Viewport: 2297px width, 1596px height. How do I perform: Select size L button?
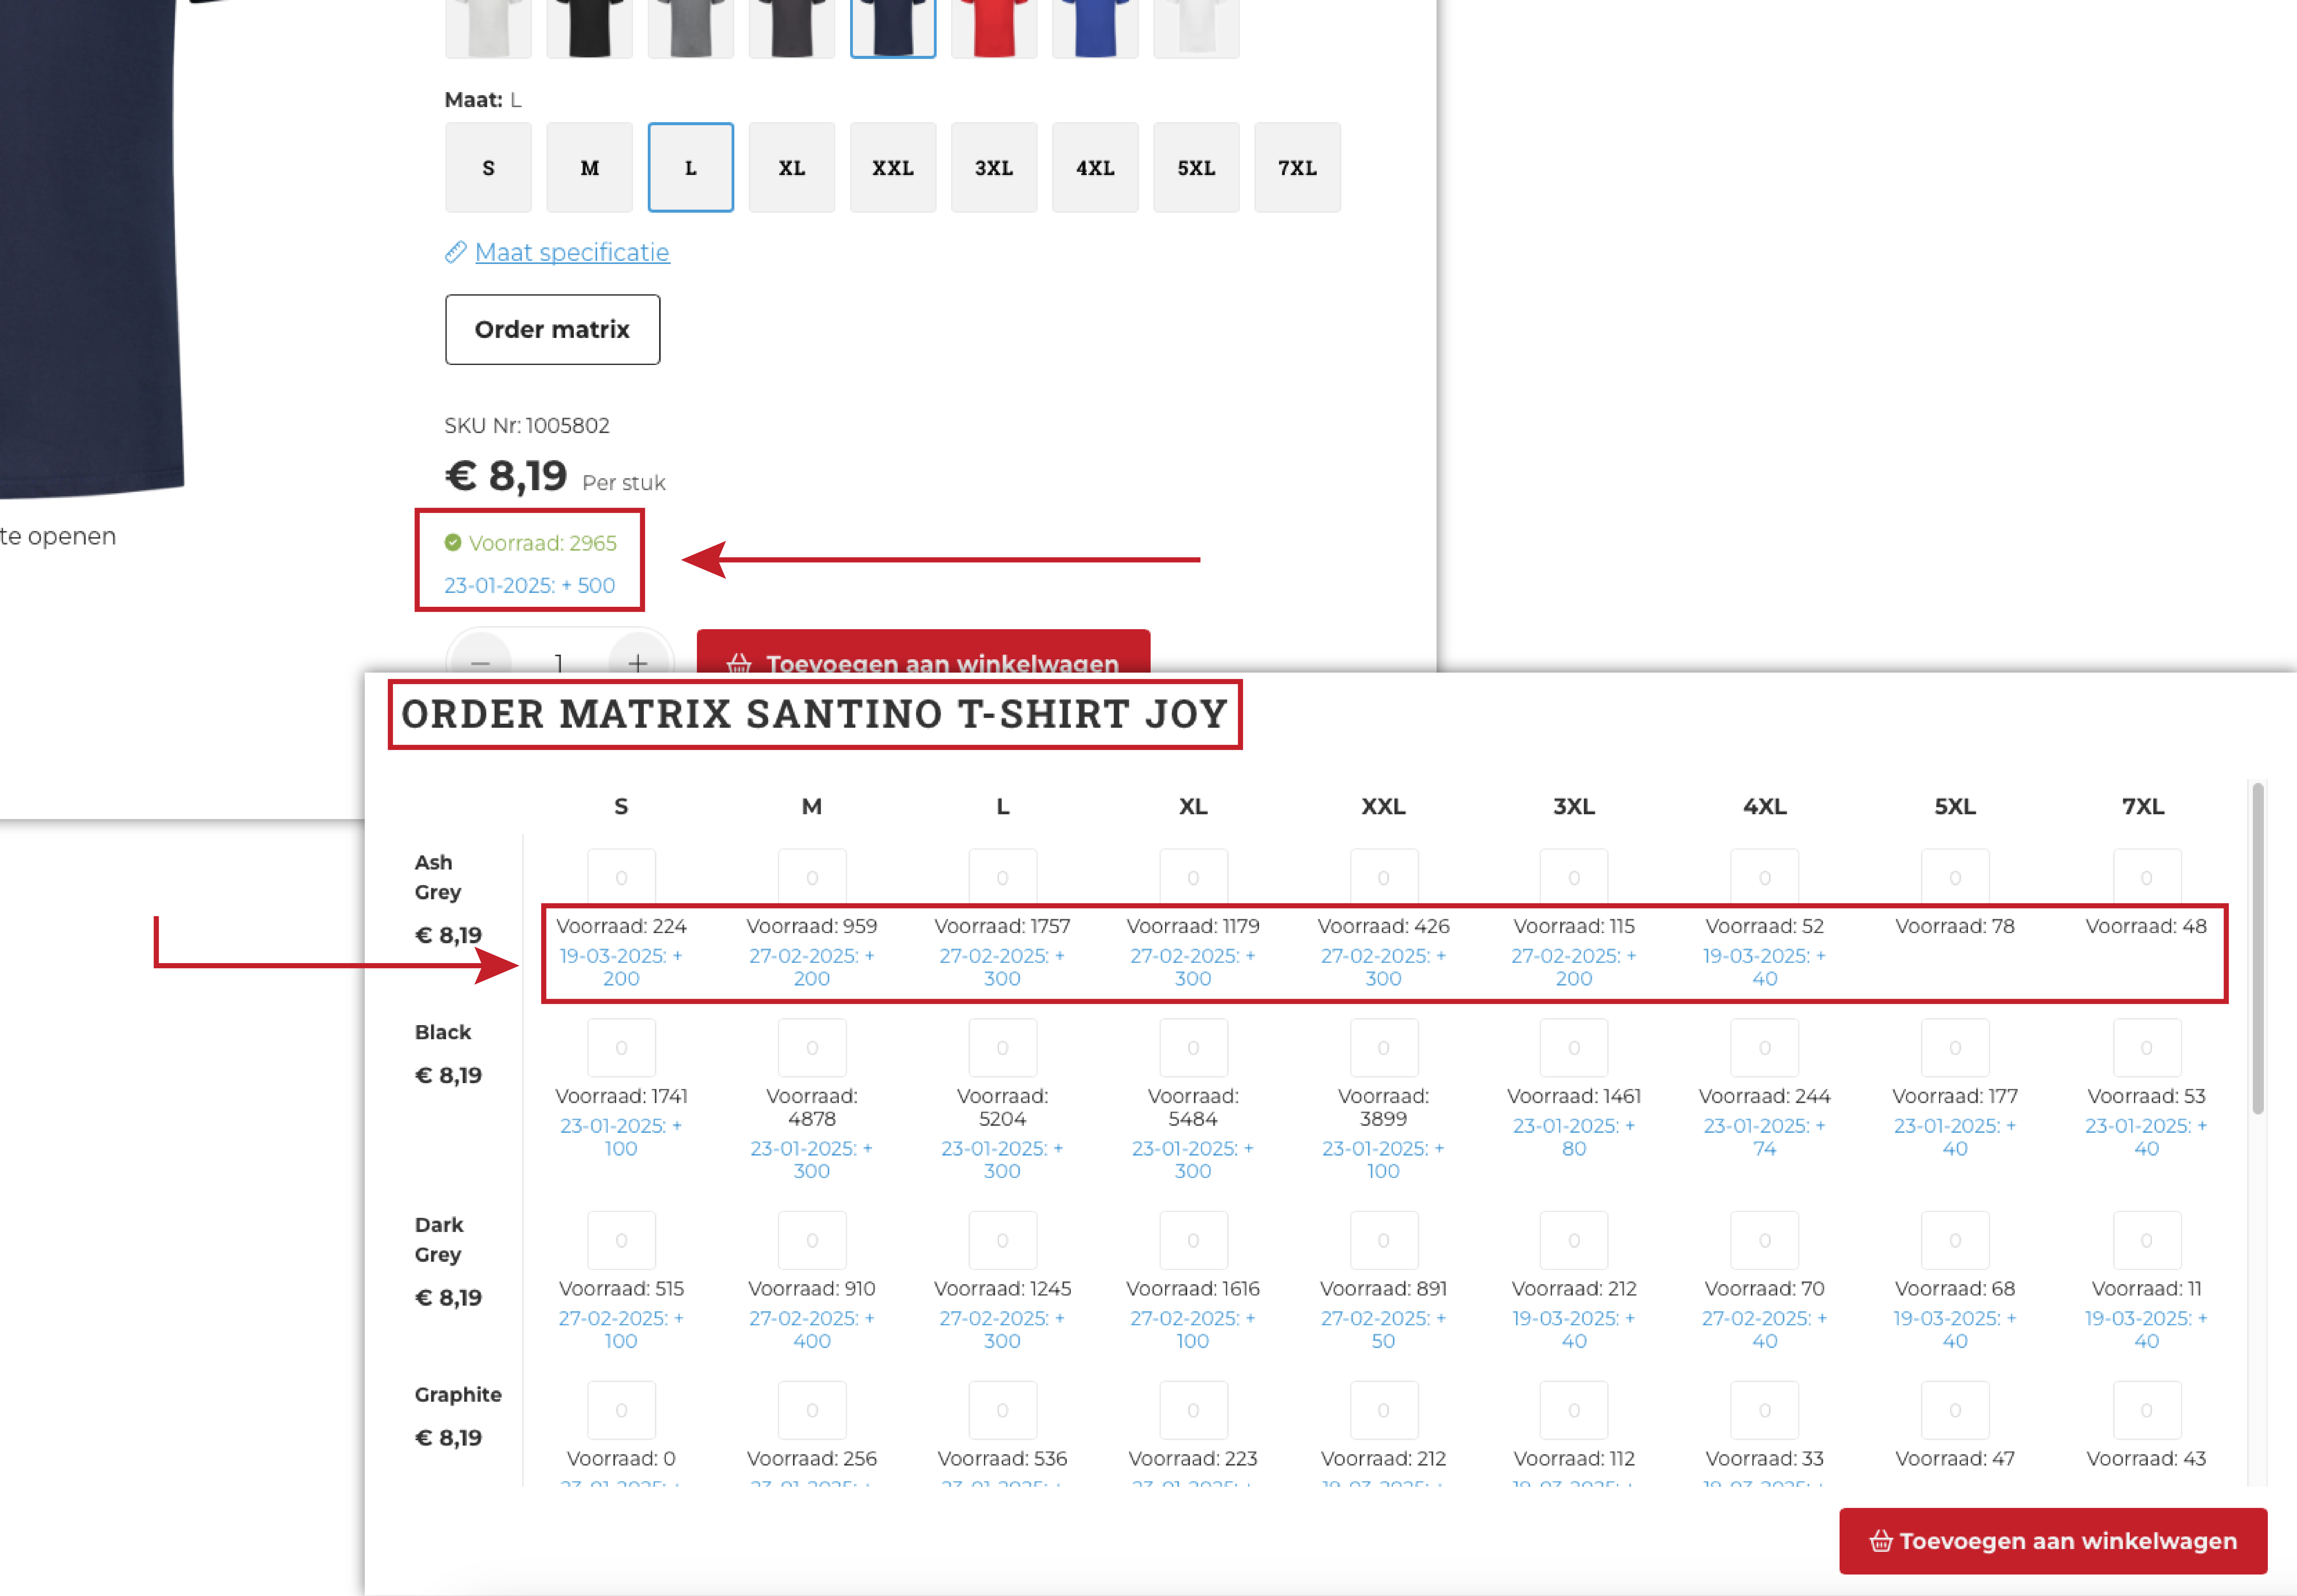[691, 167]
